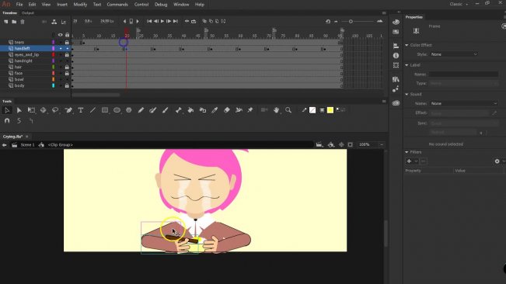Select the Rectangle tool
The height and width of the screenshot is (284, 506).
105,110
